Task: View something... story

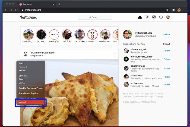Action: coord(28,35)
